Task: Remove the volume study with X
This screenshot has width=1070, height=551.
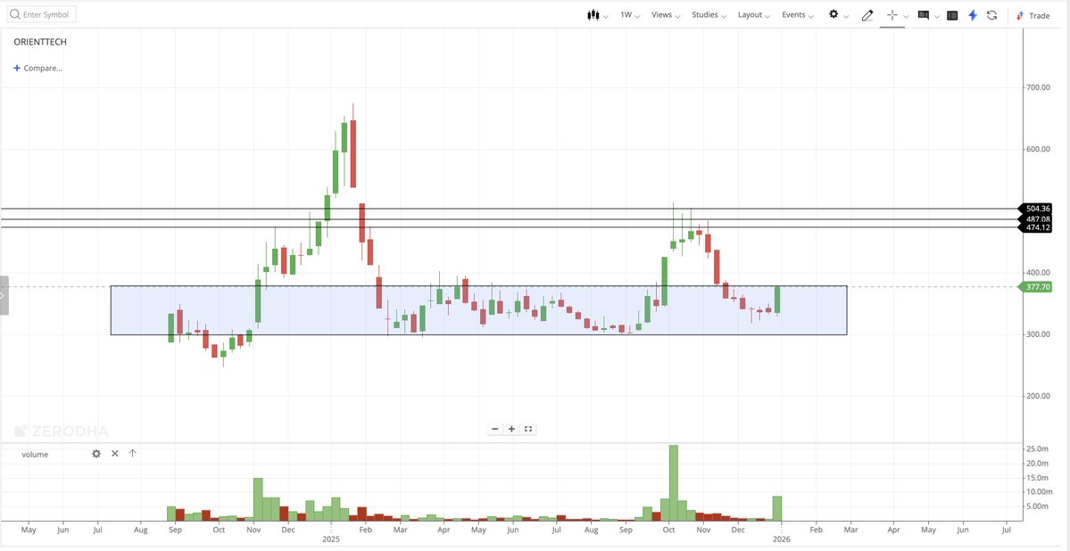Action: tap(114, 454)
